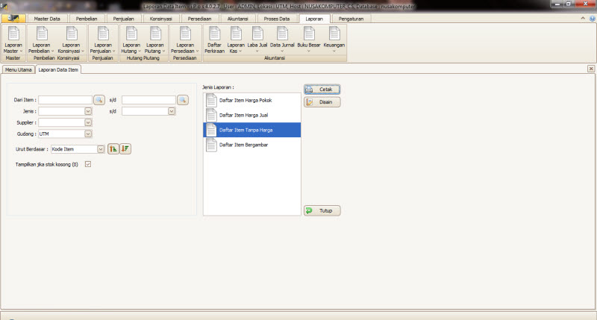Select 'Daftar Item Bergambar' report type

pyautogui.click(x=252, y=145)
